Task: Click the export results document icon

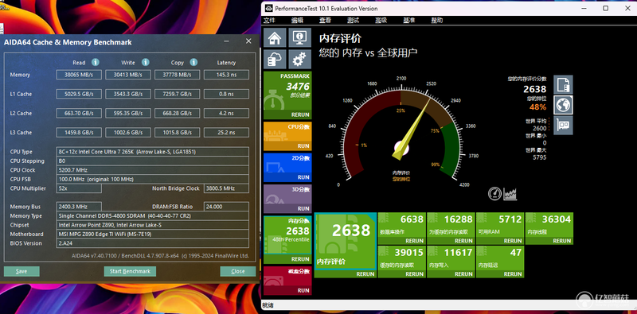Action: (564, 84)
